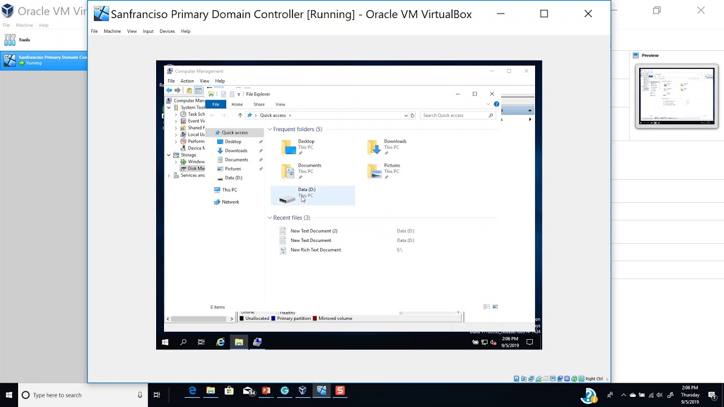The height and width of the screenshot is (407, 724).
Task: Refresh the Quick access location
Action: pos(412,115)
